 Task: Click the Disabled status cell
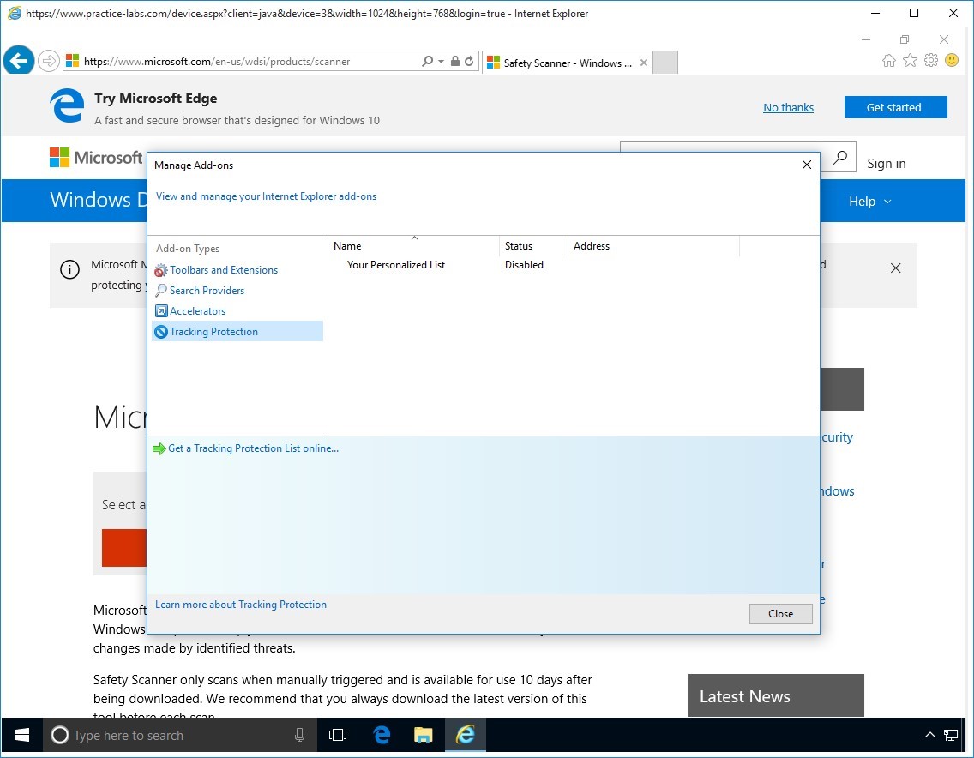tap(524, 265)
